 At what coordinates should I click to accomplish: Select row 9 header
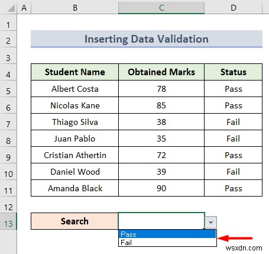(8, 155)
